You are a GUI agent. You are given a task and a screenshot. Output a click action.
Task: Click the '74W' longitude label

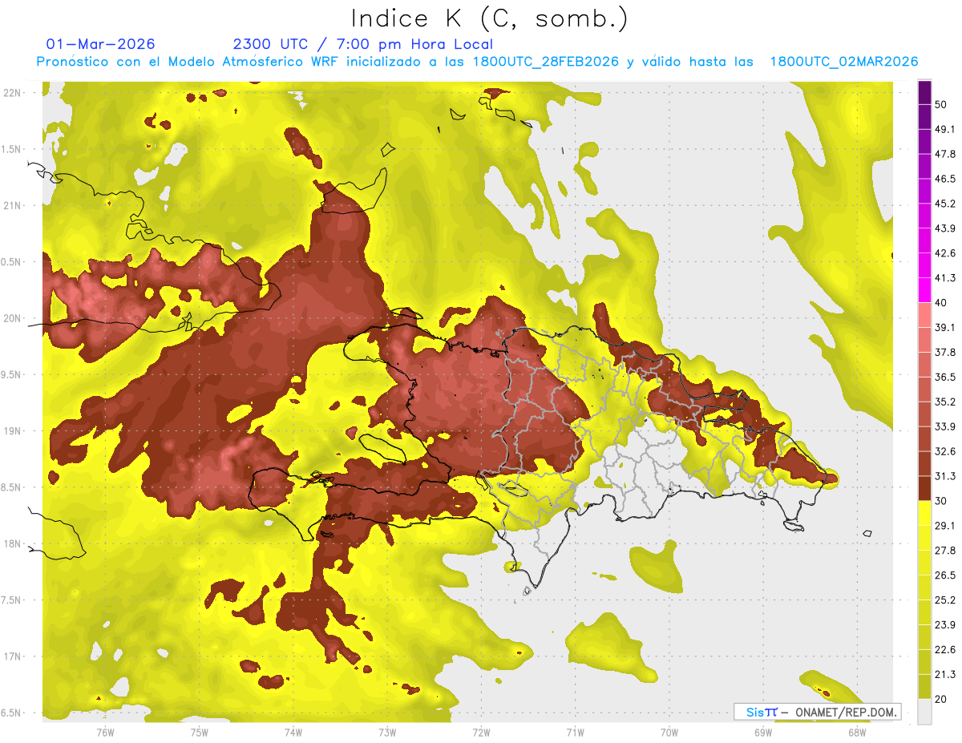point(293,733)
